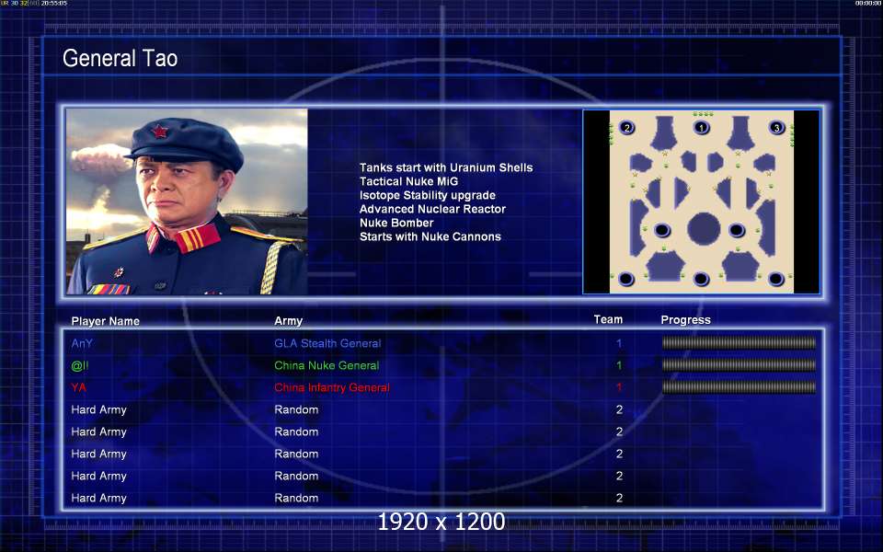Click the Team column header
The width and height of the screenshot is (883, 552).
click(608, 319)
